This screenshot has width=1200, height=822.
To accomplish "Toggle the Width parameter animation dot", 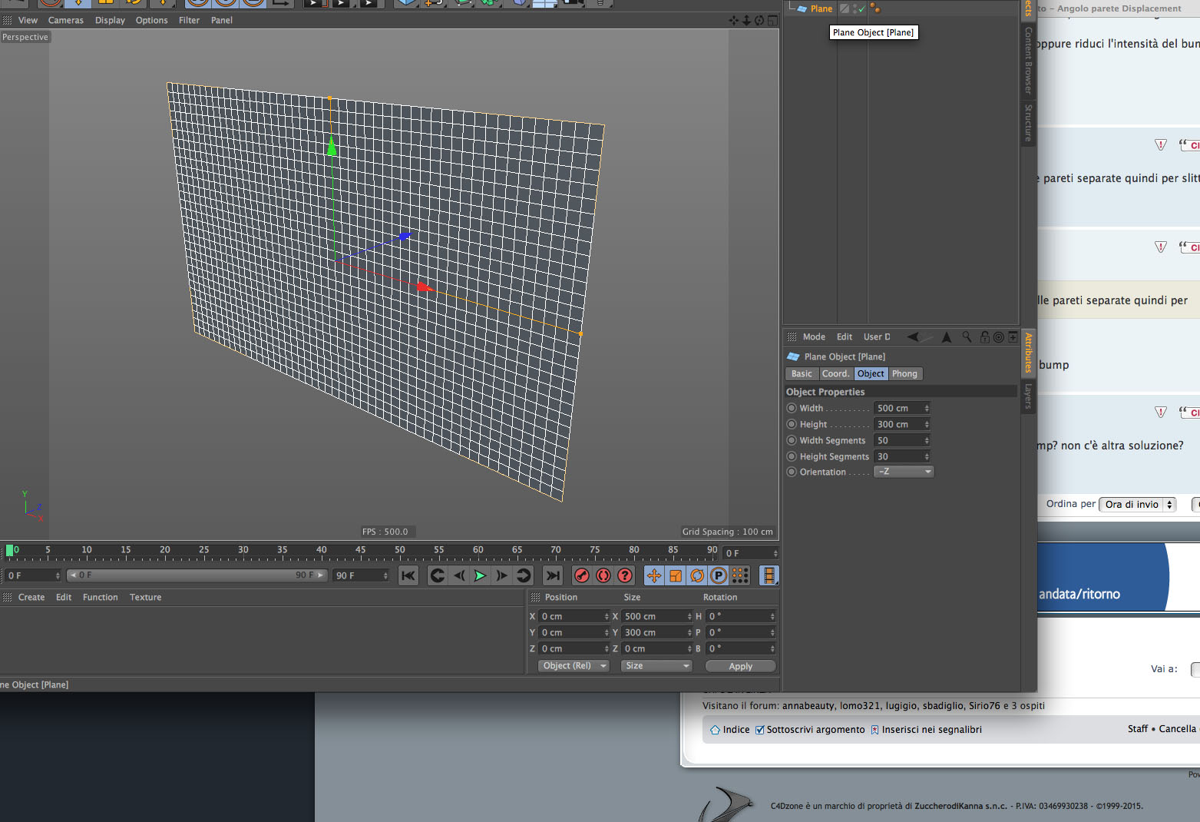I will pos(792,408).
